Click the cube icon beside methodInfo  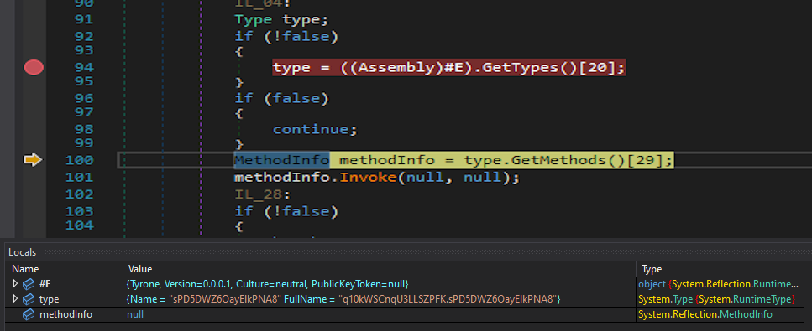click(29, 314)
